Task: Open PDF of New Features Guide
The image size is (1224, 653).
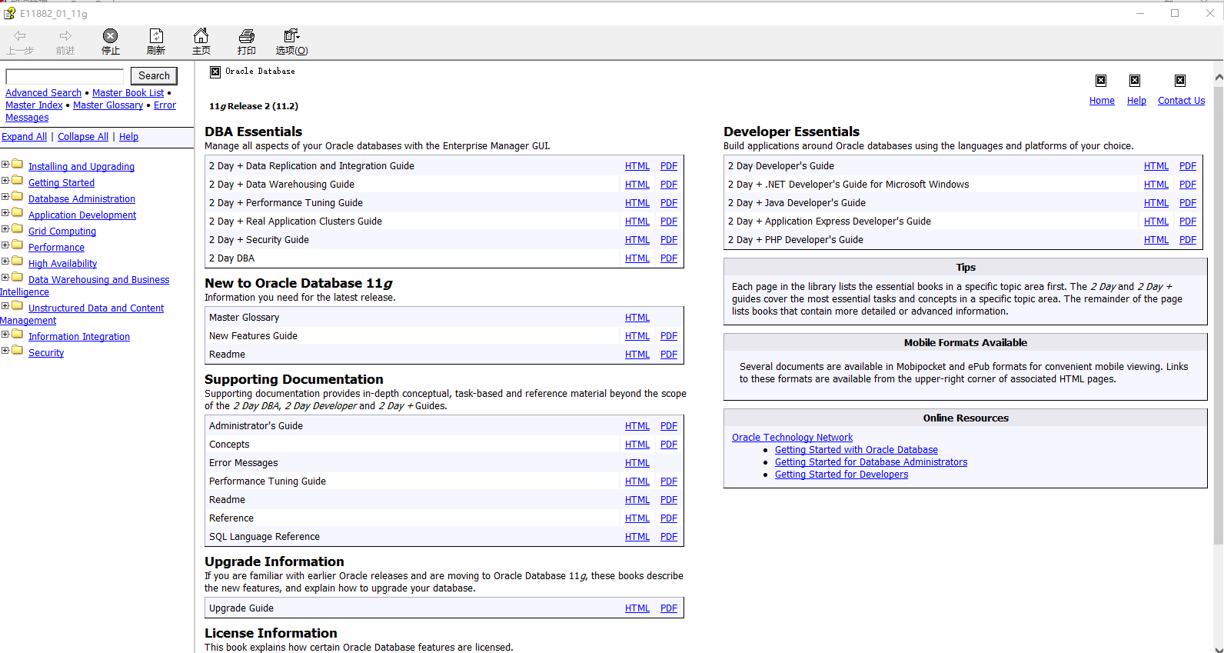Action: point(669,336)
